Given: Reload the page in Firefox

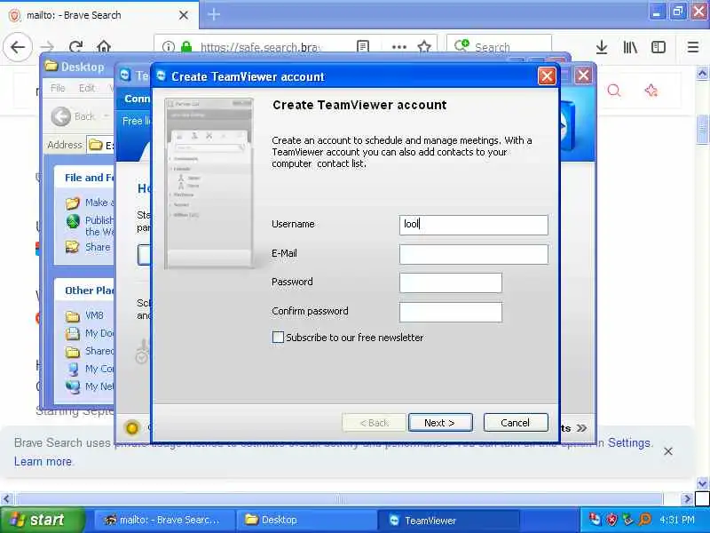Looking at the screenshot, I should [75, 47].
